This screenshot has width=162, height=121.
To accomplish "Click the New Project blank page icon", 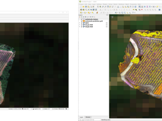I will [x=81, y=7].
